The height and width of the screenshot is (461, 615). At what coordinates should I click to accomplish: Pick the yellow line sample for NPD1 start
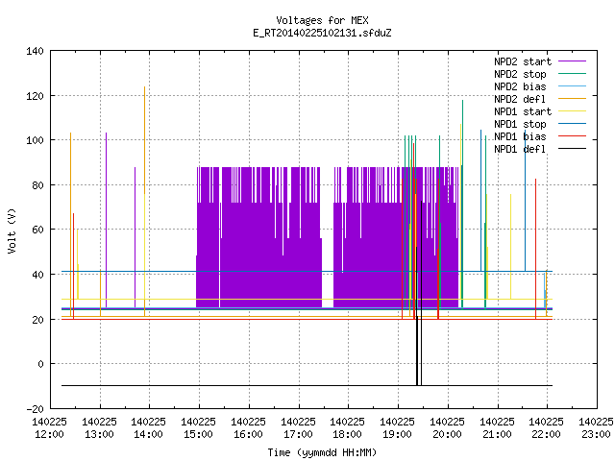click(572, 111)
